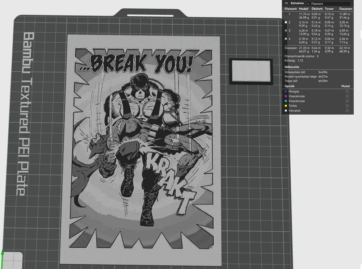362x269 pixels.
Task: Click the Mozgás option label
Action: pyautogui.click(x=294, y=92)
